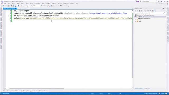
Task: Select the Data folder in Solution Explorer
Action: (140, 20)
